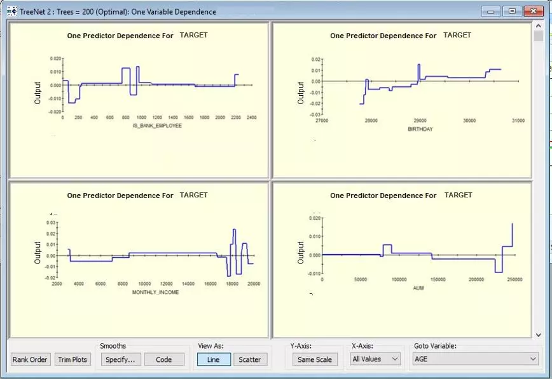
Task: Open the X-Axis All Values dropdown
Action: [x=375, y=359]
